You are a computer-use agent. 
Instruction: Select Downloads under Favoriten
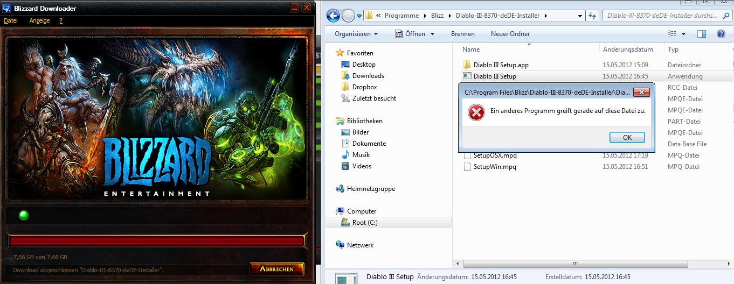point(368,76)
